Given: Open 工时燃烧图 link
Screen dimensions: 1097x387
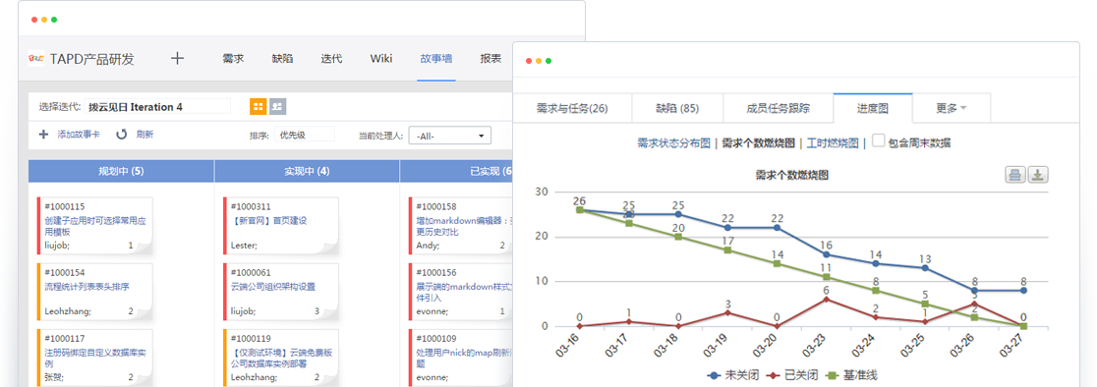Looking at the screenshot, I should [x=833, y=142].
